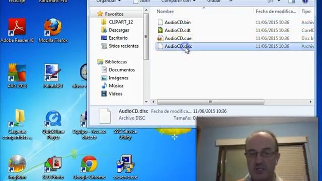Open the Organizar toolbar menu

[x=109, y=1]
